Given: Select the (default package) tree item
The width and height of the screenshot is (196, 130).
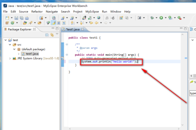Looking at the screenshot, I should point(33,49).
